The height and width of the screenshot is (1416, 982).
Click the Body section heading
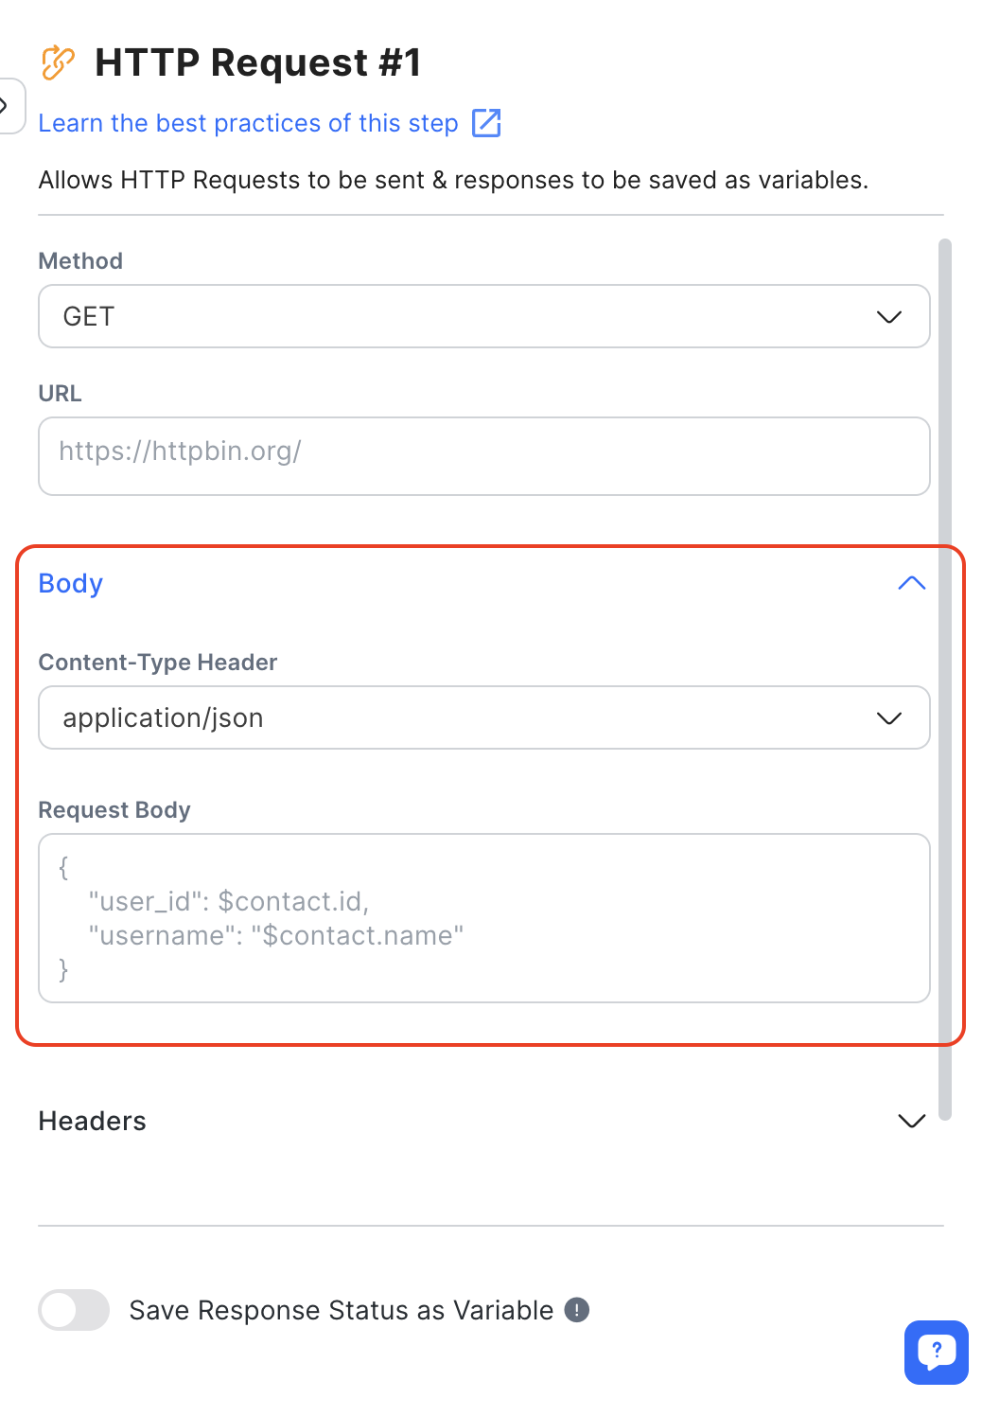click(71, 583)
